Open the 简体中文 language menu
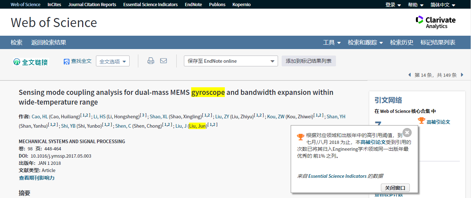This screenshot has height=198, width=471. (x=442, y=5)
